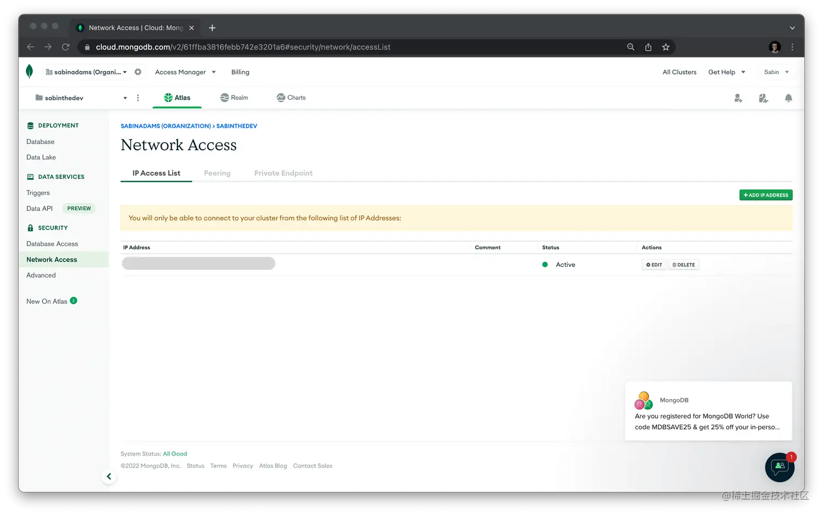823x515 pixels.
Task: Collapse the sidebar with the chevron arrow
Action: (x=109, y=476)
